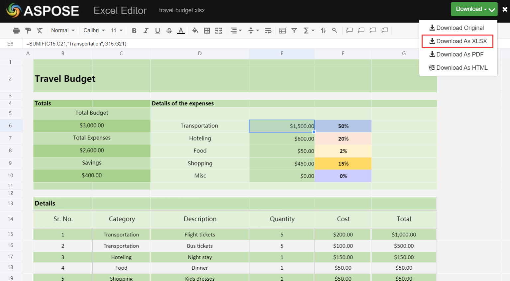
Task: Select Download As HTML menu item
Action: [x=458, y=68]
